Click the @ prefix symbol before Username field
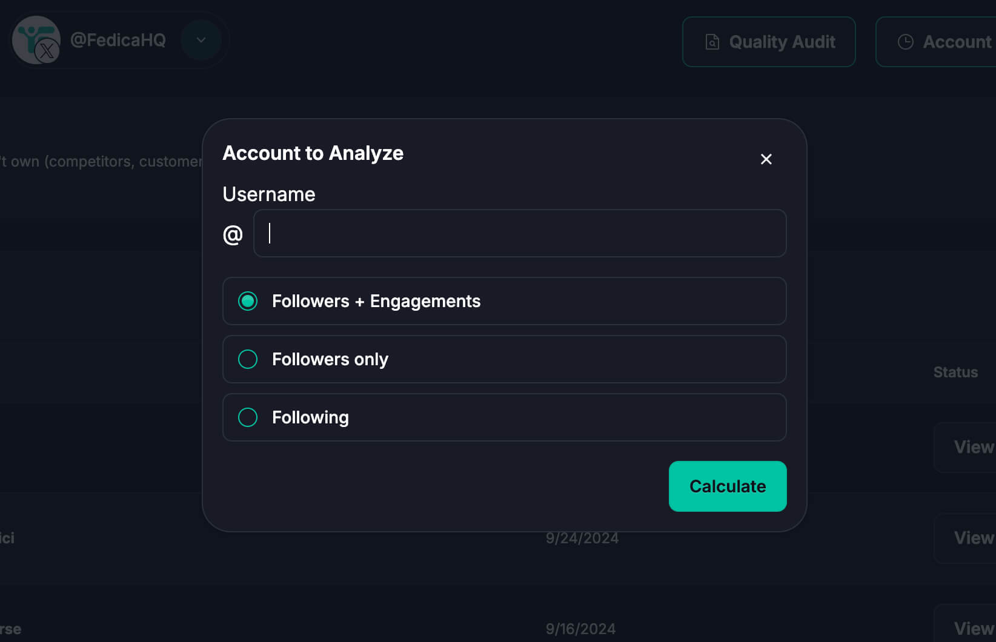Image resolution: width=996 pixels, height=642 pixels. 233,234
